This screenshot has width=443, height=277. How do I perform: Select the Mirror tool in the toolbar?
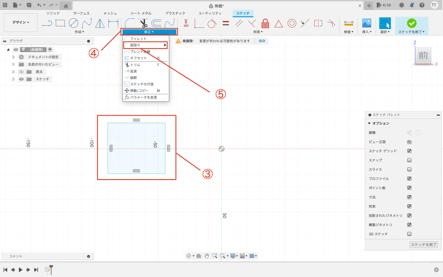click(x=100, y=23)
